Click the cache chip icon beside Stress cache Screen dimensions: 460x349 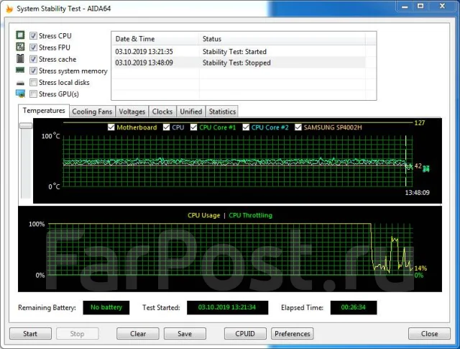pyautogui.click(x=20, y=58)
